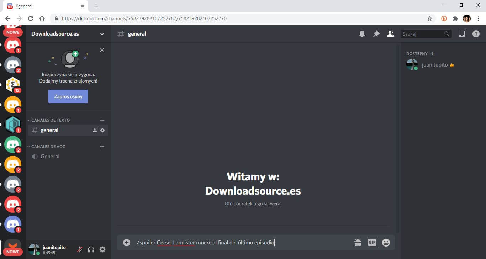Image resolution: width=486 pixels, height=259 pixels.
Task: Create invite for general channel
Action: [x=95, y=130]
